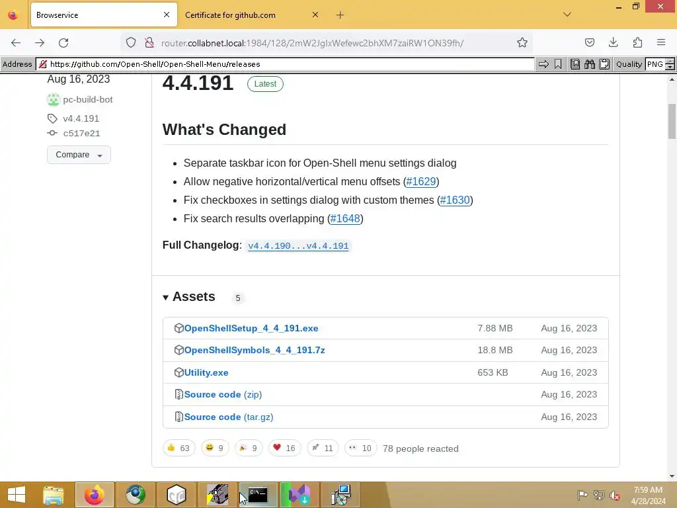Go forward with Firefox forward arrow

[40, 43]
